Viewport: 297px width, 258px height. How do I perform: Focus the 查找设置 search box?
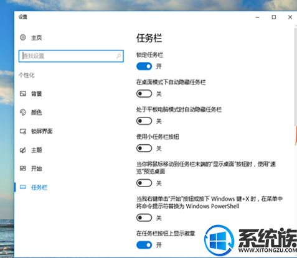[x=71, y=56]
